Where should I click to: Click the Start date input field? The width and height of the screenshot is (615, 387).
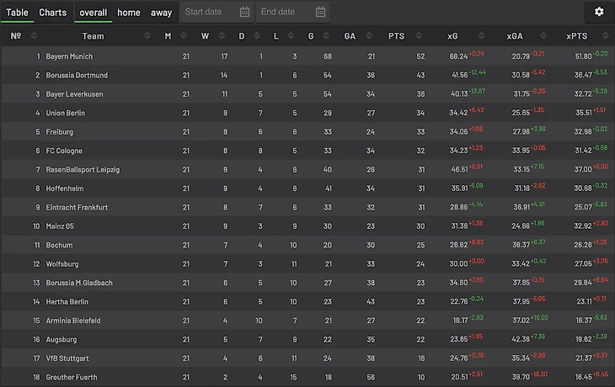tap(207, 12)
